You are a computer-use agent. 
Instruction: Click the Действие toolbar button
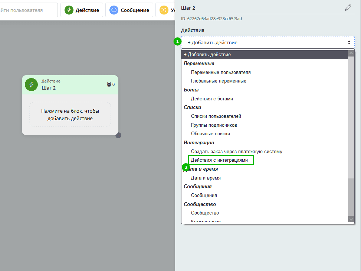coord(82,10)
